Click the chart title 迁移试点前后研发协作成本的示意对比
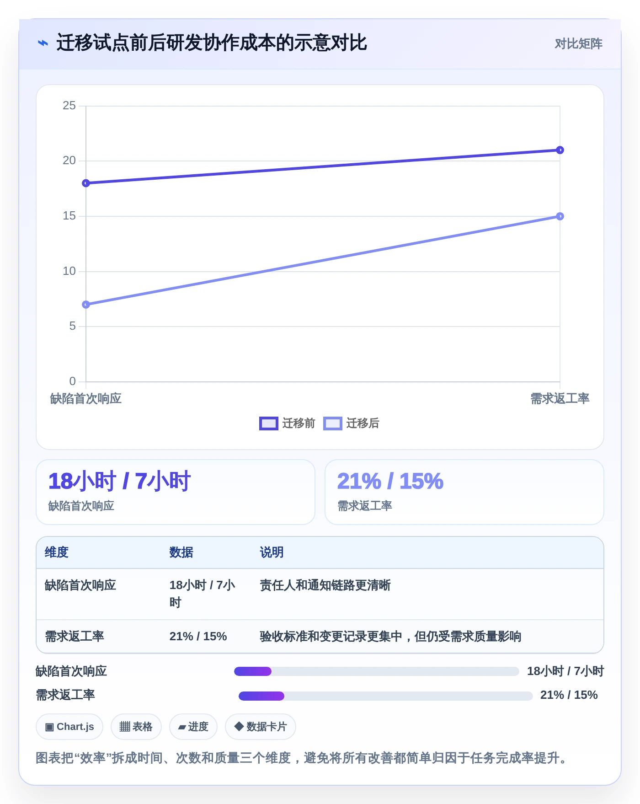This screenshot has width=640, height=804. [212, 43]
